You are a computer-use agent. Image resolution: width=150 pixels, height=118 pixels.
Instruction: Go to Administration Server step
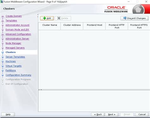[x=17, y=39]
